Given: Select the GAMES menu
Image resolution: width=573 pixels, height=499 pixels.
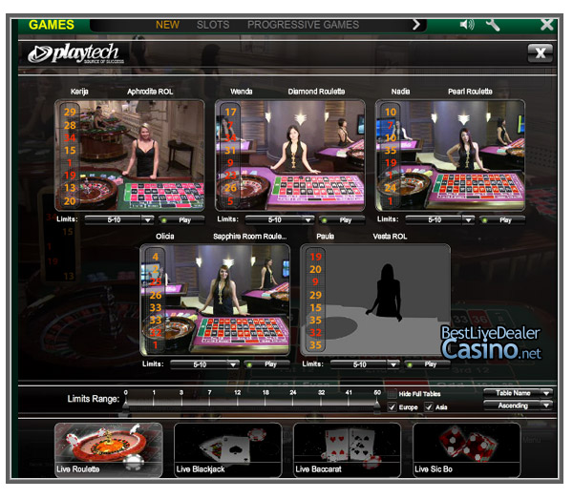Looking at the screenshot, I should (52, 25).
